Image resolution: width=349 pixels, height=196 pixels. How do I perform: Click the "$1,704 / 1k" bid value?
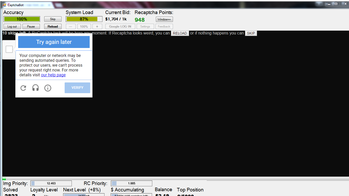pyautogui.click(x=116, y=19)
